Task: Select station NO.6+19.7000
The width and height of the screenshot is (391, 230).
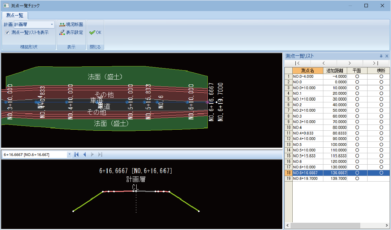Action: tap(307, 178)
